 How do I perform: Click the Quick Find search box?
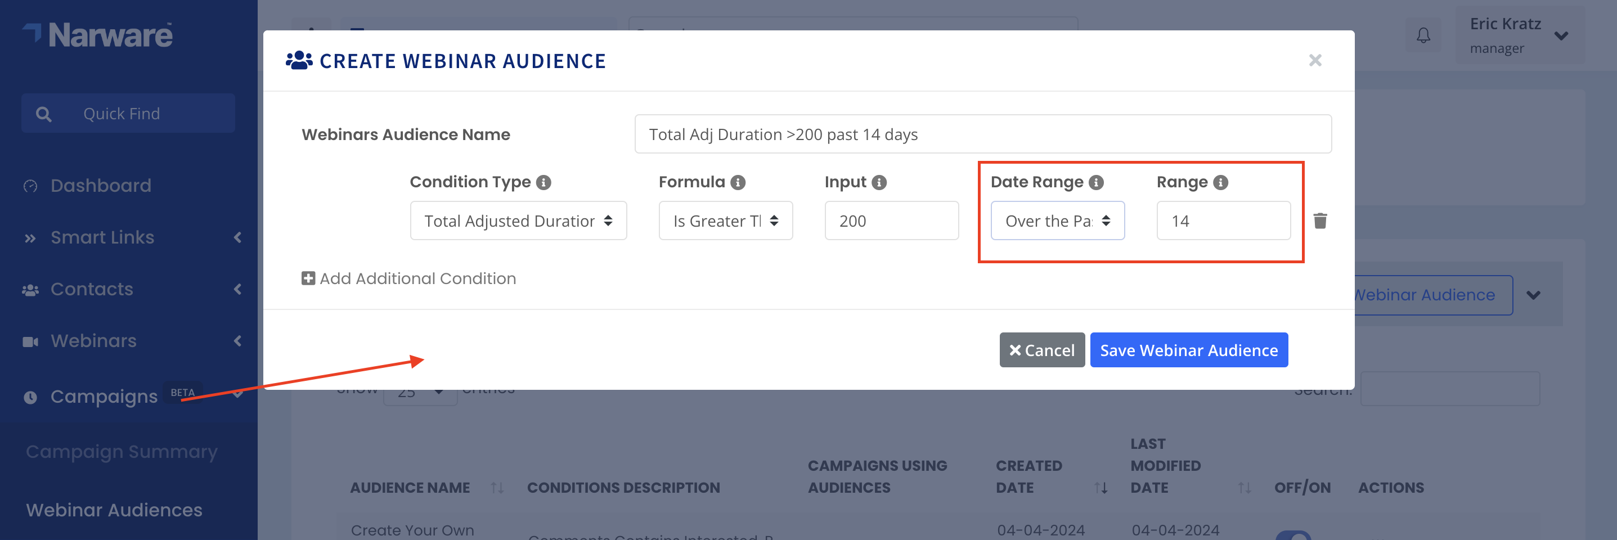(128, 113)
